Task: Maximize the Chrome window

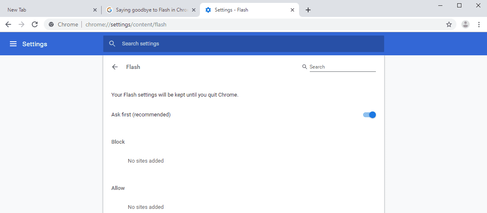Action: [x=459, y=5]
